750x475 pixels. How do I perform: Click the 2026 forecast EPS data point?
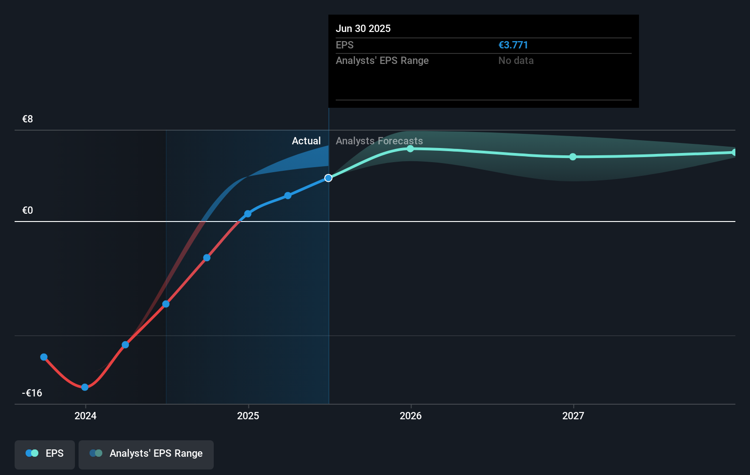tap(410, 148)
